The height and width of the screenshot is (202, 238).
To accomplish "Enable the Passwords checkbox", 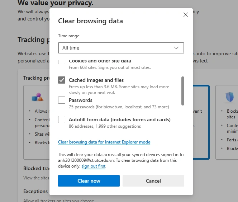I will pyautogui.click(x=62, y=100).
